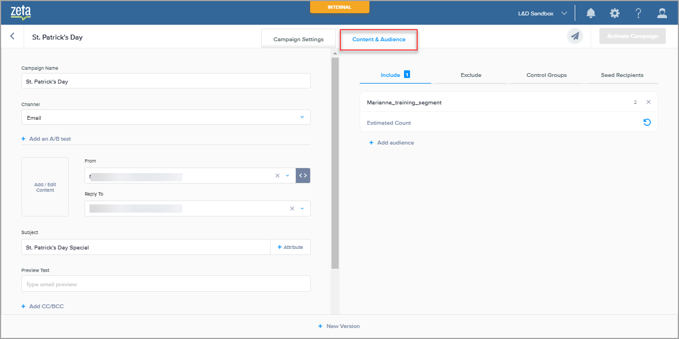The width and height of the screenshot is (679, 339).
Task: Click the Preview Text input field
Action: pos(166,284)
